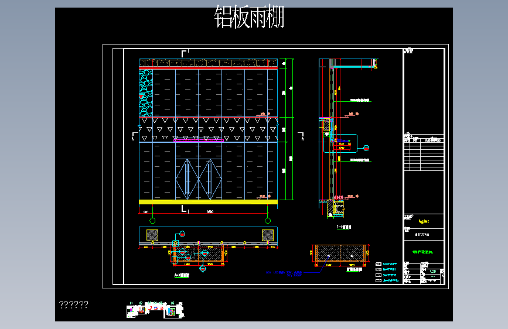Click the red band under the top cornice
The width and height of the screenshot is (508, 329).
(208, 68)
